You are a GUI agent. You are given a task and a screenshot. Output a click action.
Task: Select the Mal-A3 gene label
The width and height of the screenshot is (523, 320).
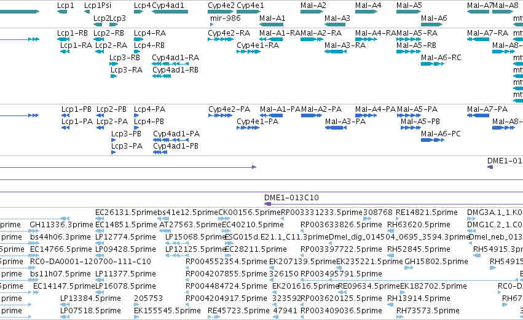337,18
